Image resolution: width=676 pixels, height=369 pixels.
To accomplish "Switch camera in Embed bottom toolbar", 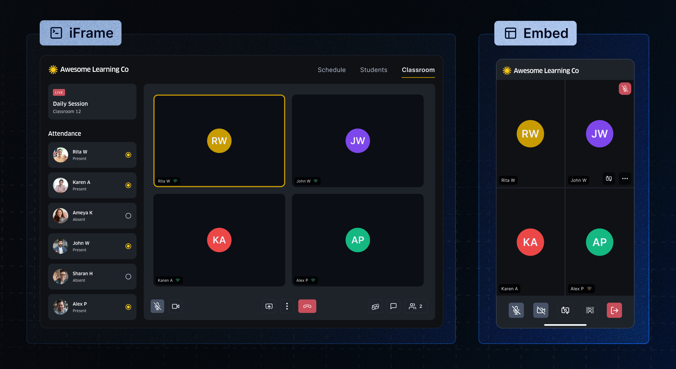I will tap(565, 310).
